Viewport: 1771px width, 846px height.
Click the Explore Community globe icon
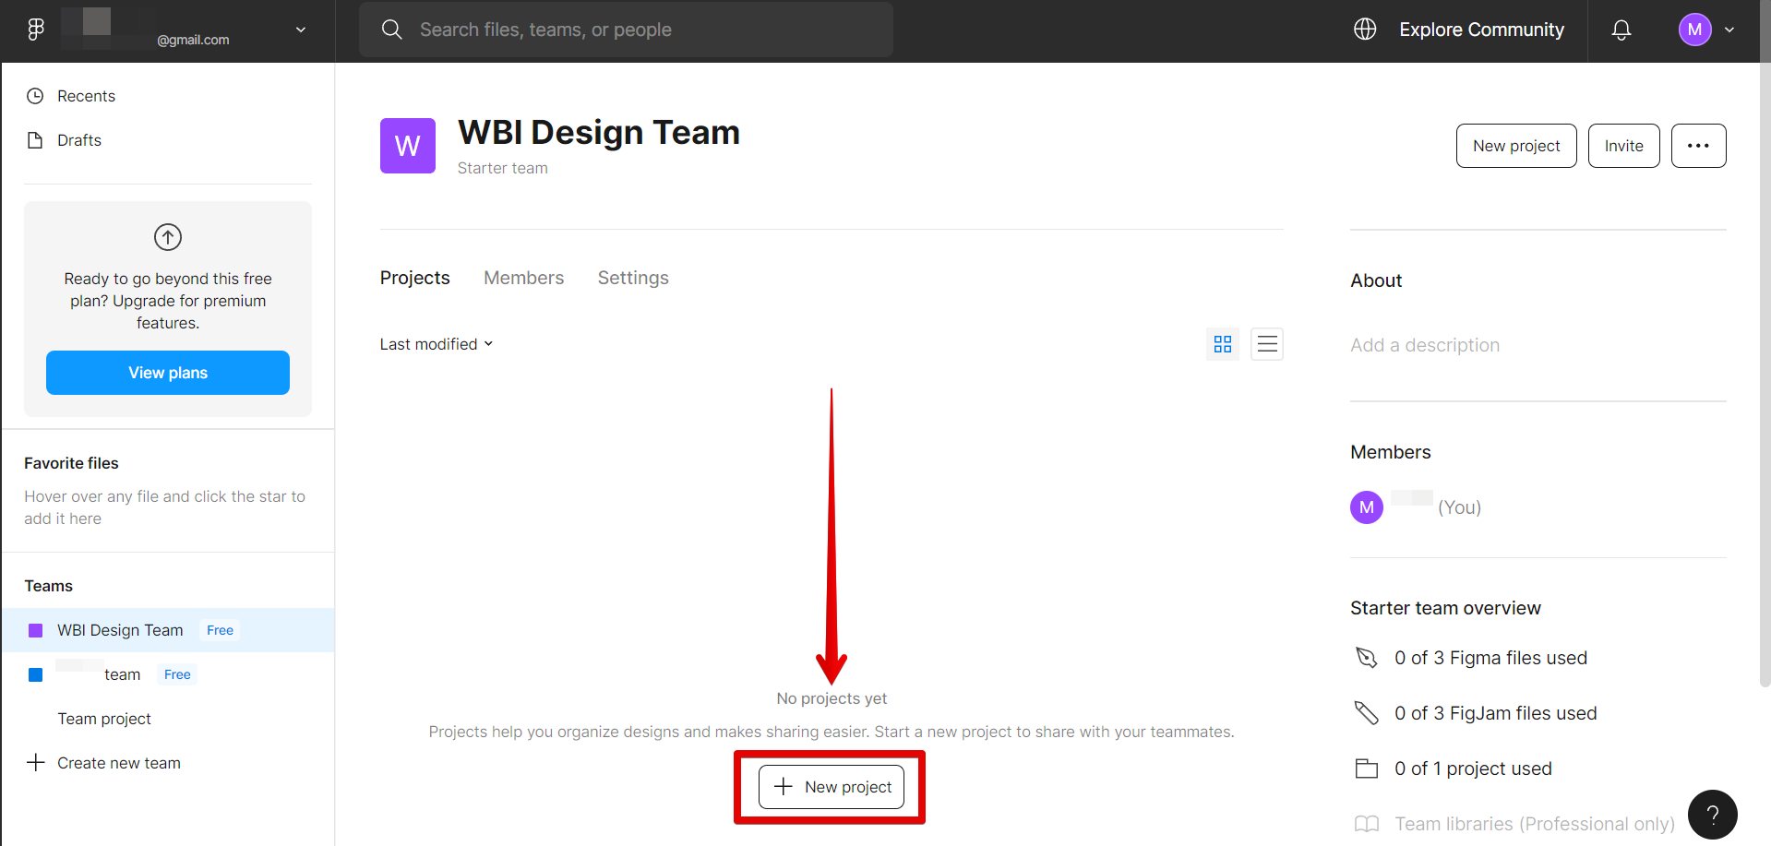point(1365,30)
